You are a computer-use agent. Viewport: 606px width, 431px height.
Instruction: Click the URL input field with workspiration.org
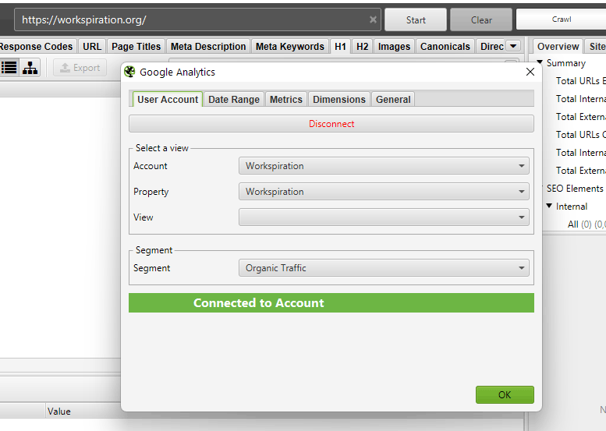[197, 19]
